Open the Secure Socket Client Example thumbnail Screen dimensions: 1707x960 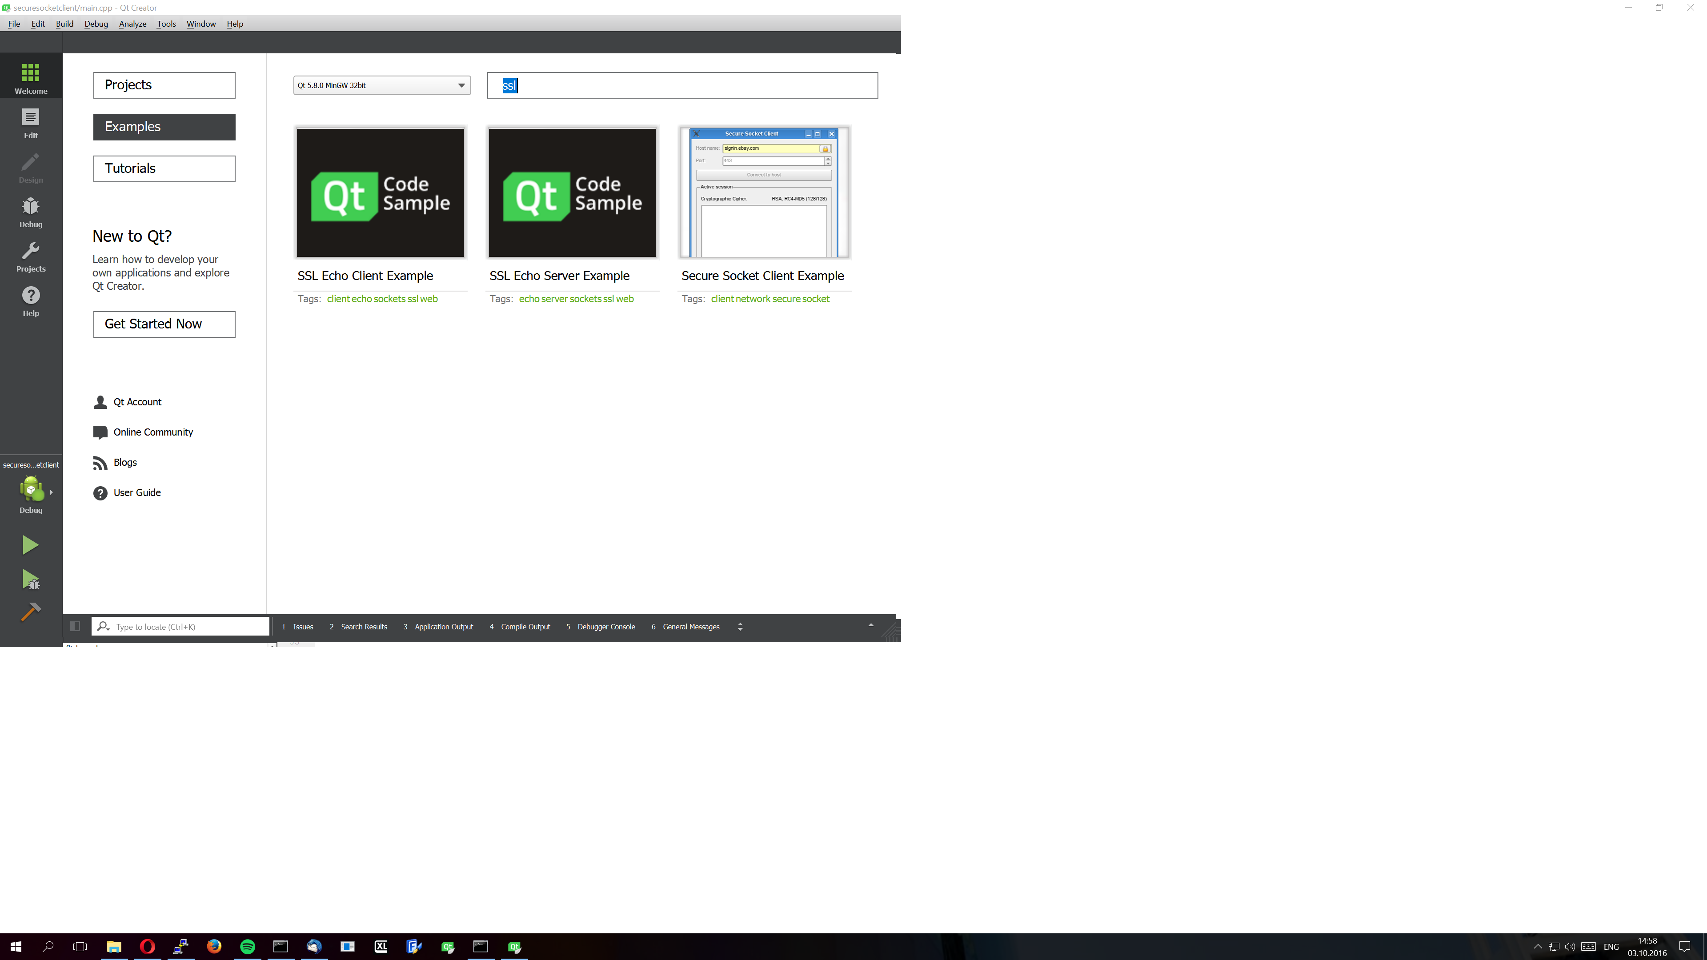click(x=764, y=193)
